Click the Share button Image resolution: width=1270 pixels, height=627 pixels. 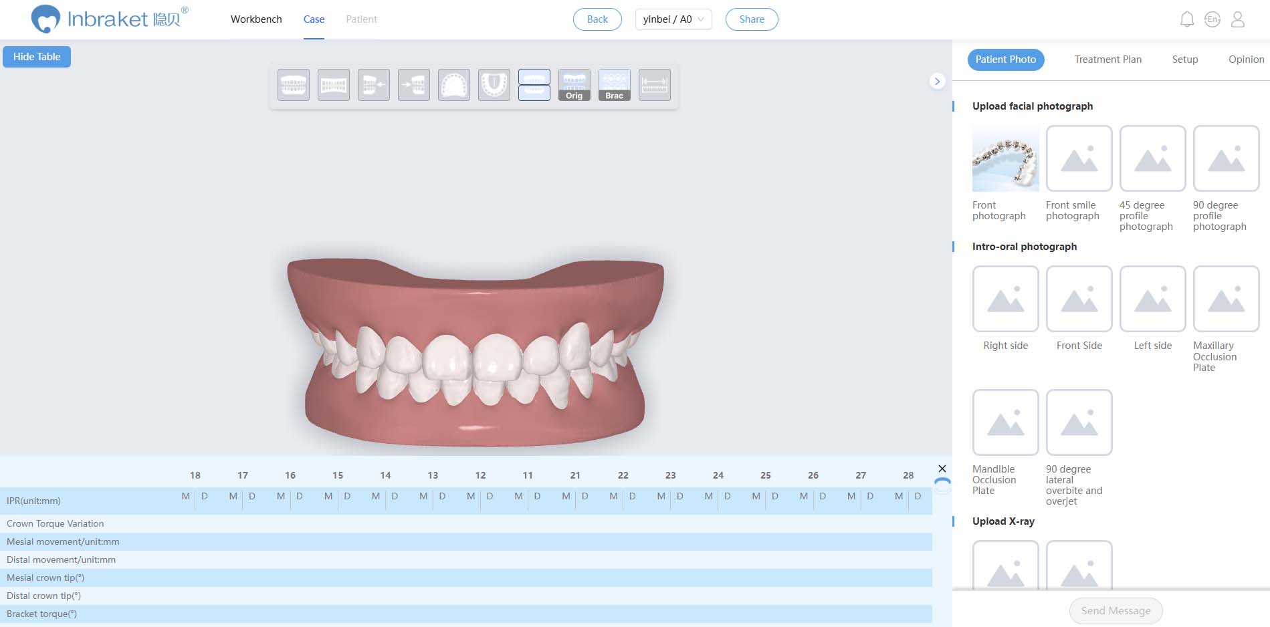point(752,19)
